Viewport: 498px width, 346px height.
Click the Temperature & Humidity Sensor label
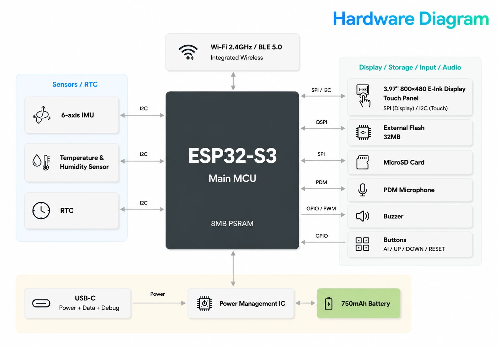84,162
